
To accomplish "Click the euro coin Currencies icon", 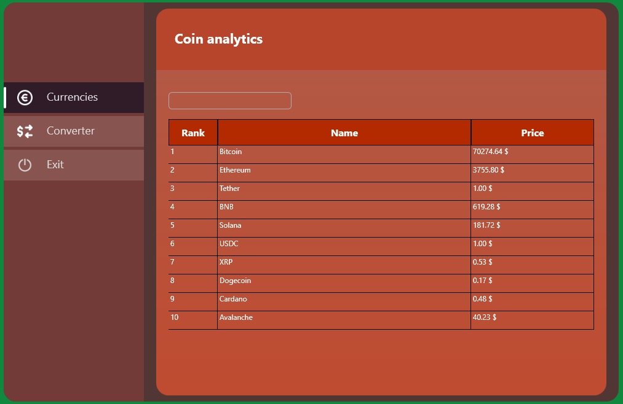I will pyautogui.click(x=25, y=98).
